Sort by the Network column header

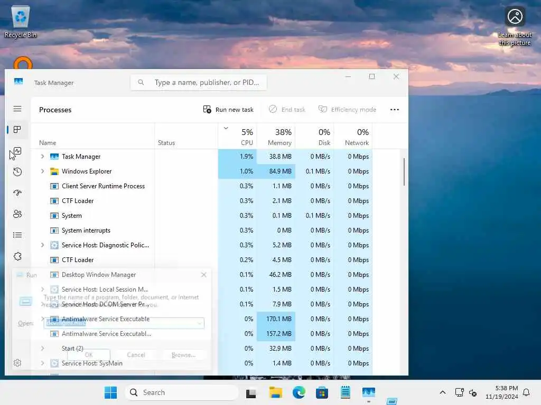click(353, 137)
